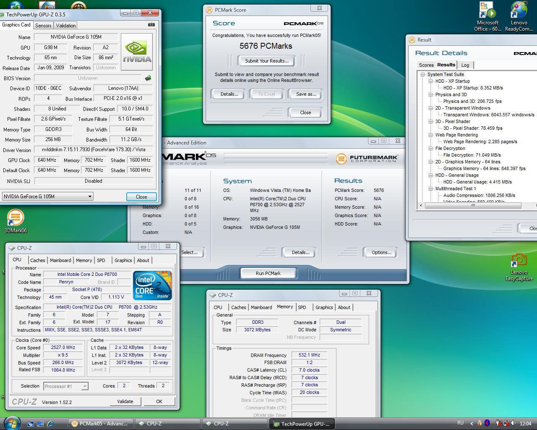The width and height of the screenshot is (537, 430).
Task: Collapse the 2D - Transparent Windows node
Action: pos(430,108)
